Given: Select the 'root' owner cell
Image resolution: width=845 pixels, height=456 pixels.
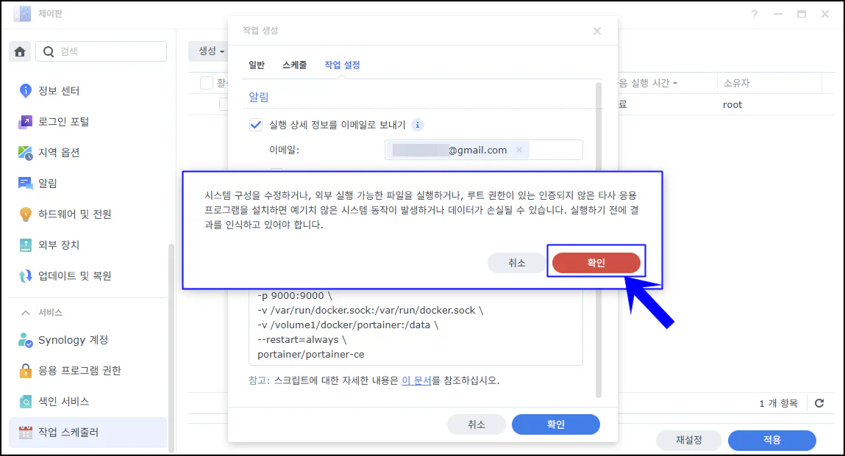Looking at the screenshot, I should 732,105.
